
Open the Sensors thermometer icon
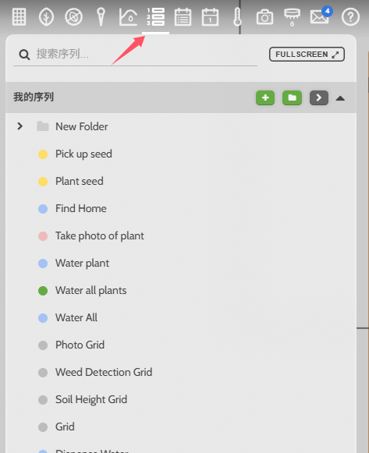(237, 16)
